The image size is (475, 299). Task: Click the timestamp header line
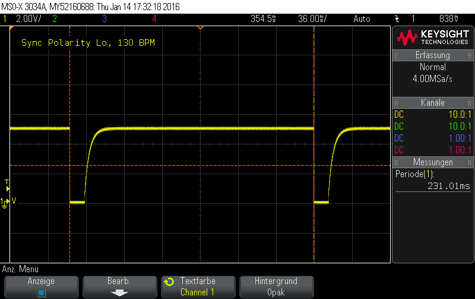[91, 7]
